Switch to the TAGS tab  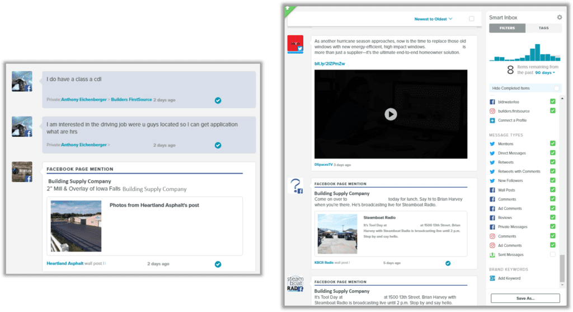pos(543,28)
